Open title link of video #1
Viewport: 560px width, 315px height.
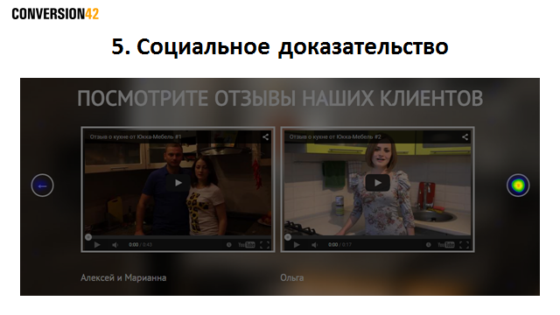point(136,136)
